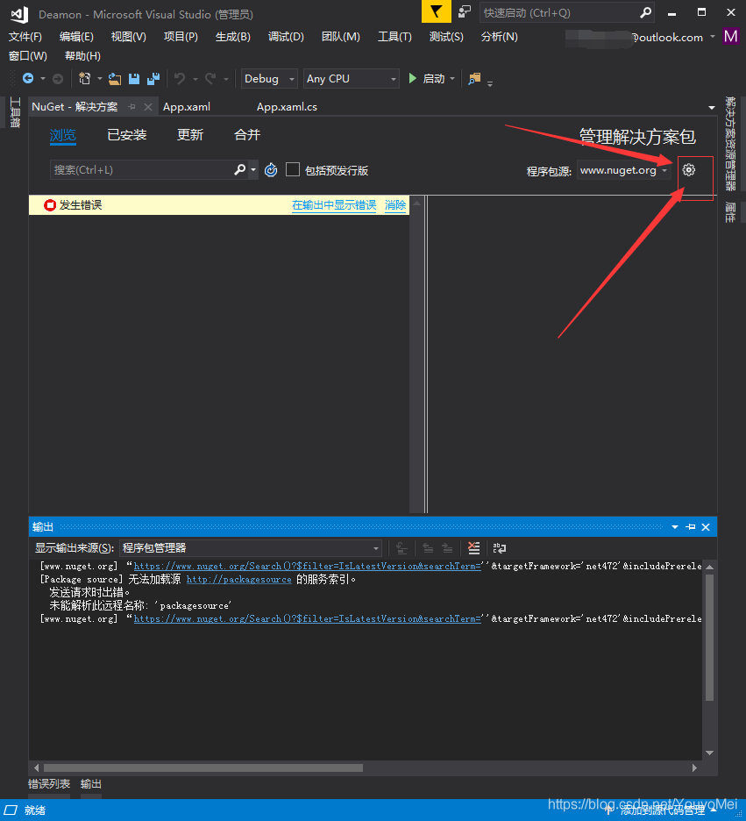Image resolution: width=746 pixels, height=821 pixels.
Task: Click the New Project toolbar icon
Action: click(x=84, y=79)
